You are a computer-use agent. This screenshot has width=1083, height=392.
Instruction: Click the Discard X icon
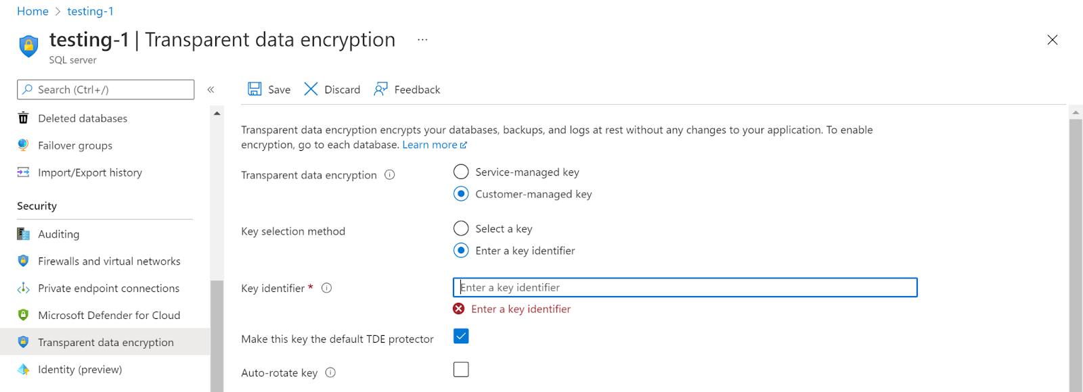pyautogui.click(x=311, y=89)
